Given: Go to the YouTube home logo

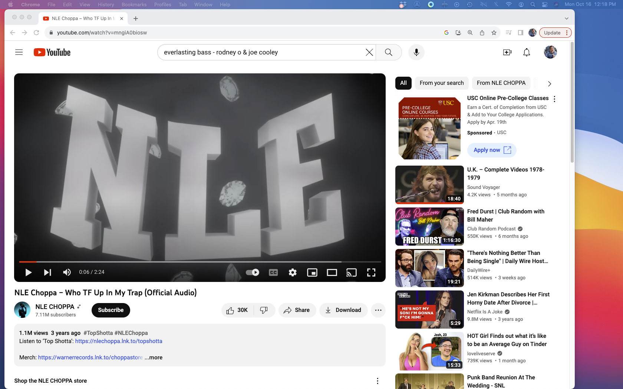Looking at the screenshot, I should 52,52.
